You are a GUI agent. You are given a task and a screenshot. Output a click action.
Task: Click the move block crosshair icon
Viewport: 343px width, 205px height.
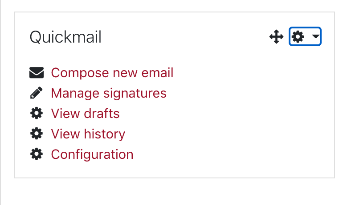tap(276, 36)
